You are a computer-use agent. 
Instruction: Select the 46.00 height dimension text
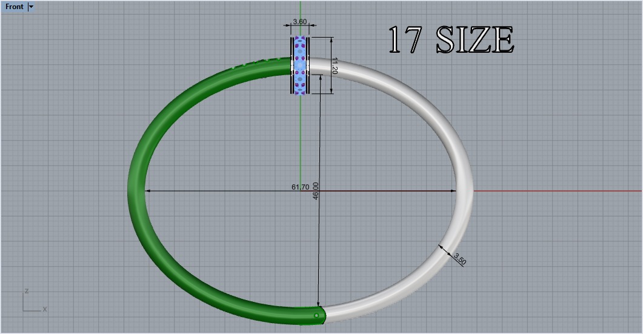point(315,191)
